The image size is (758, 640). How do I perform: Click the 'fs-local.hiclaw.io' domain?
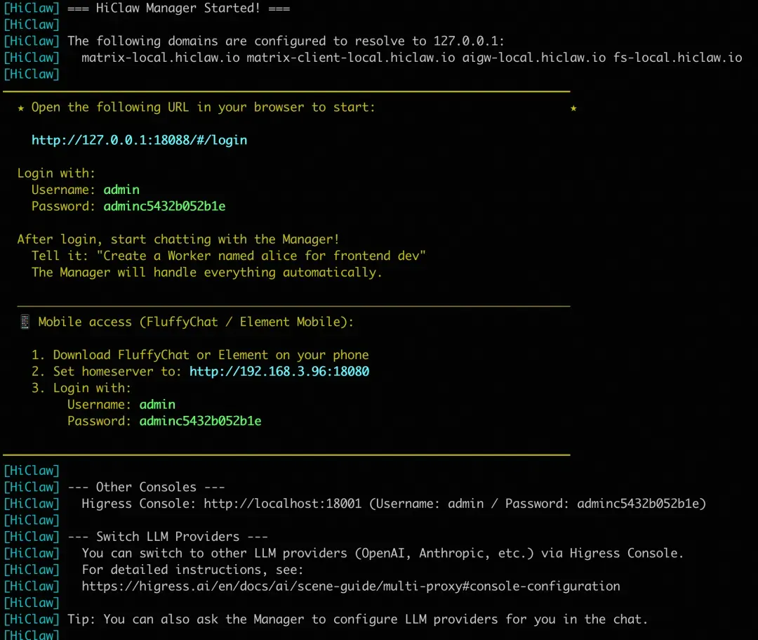point(678,58)
